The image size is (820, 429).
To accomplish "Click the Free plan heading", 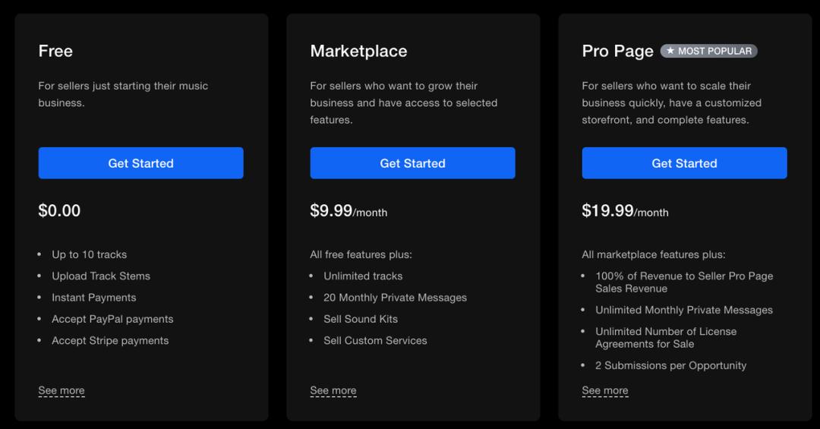I will click(55, 51).
